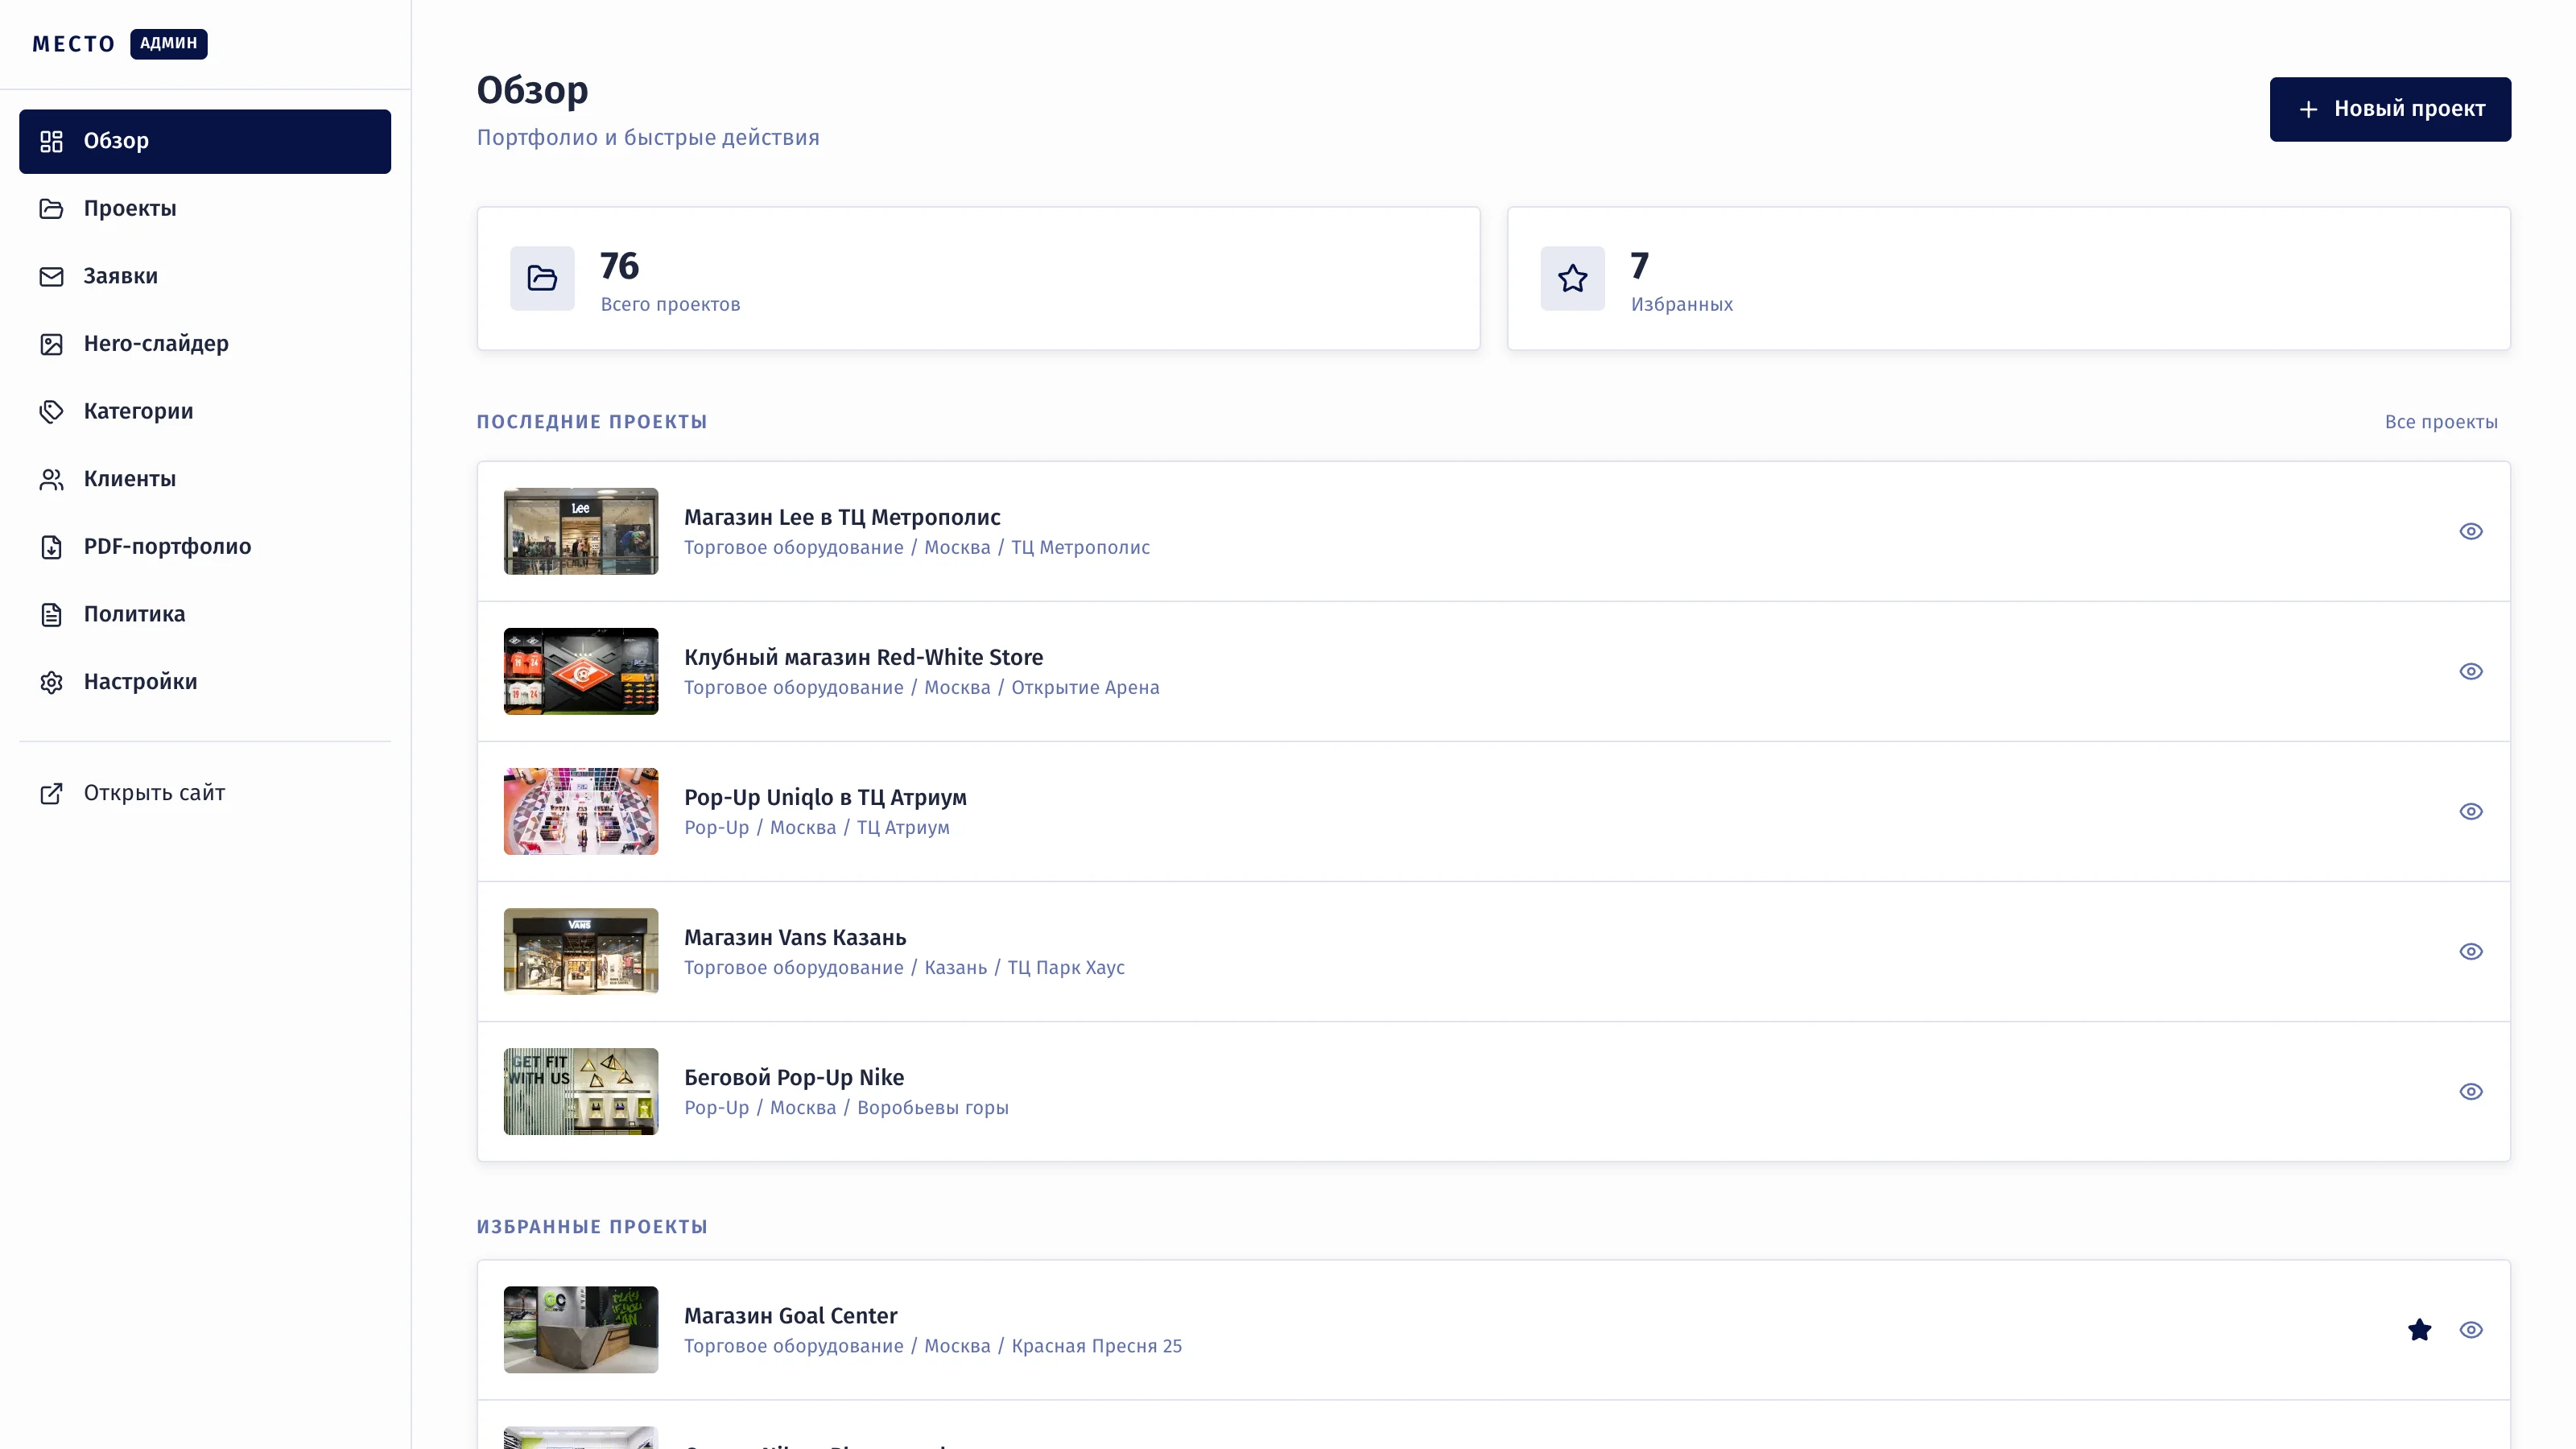Viewport: 2576px width, 1449px height.
Task: Click the Клиенты people icon
Action: (x=51, y=479)
